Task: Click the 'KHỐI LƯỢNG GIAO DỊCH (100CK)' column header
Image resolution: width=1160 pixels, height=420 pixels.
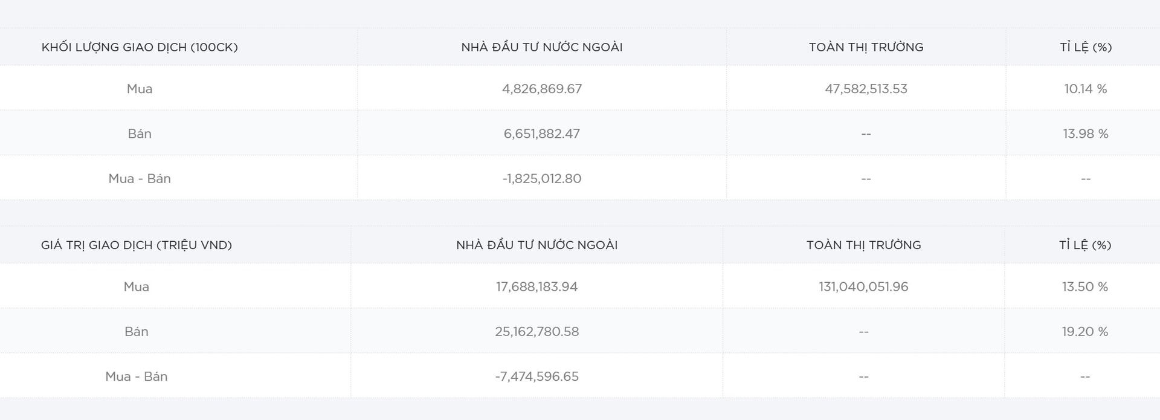Action: click(140, 47)
